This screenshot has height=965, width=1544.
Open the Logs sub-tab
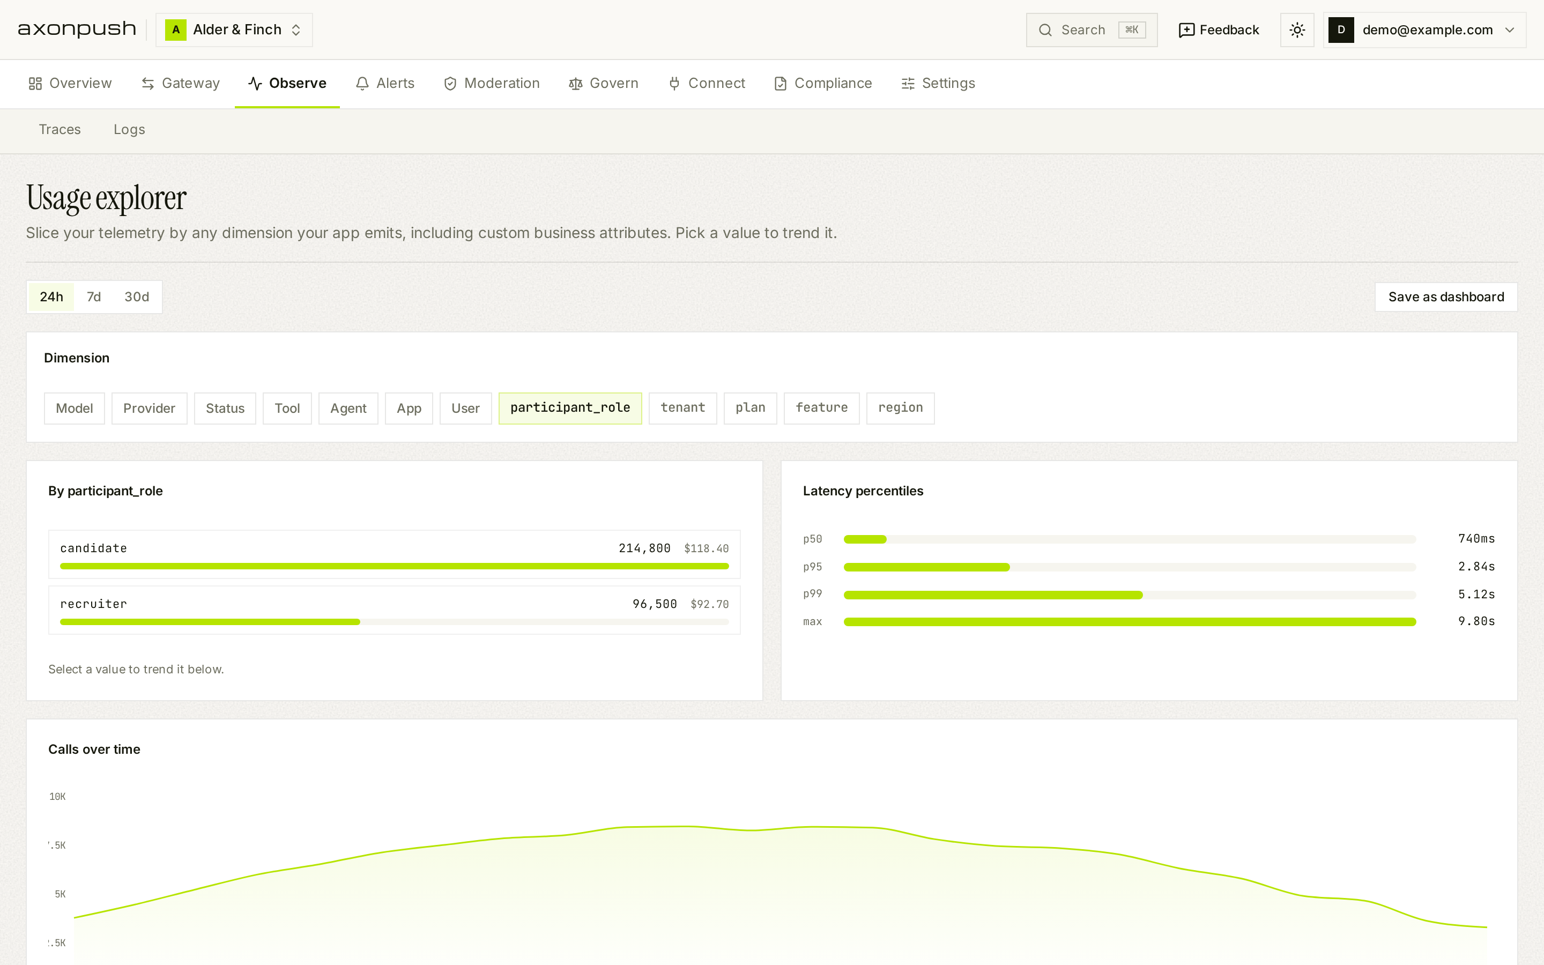point(130,130)
